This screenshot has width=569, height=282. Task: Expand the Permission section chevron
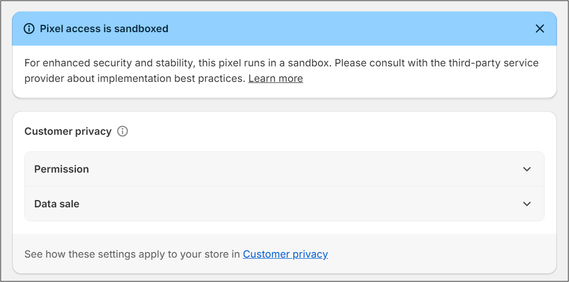[x=527, y=169]
